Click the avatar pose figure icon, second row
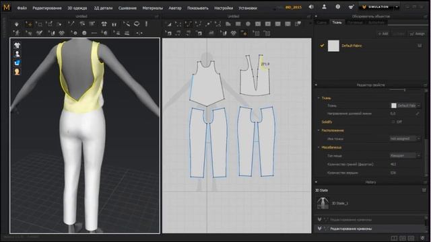The height and width of the screenshot is (242, 431). [x=17, y=33]
